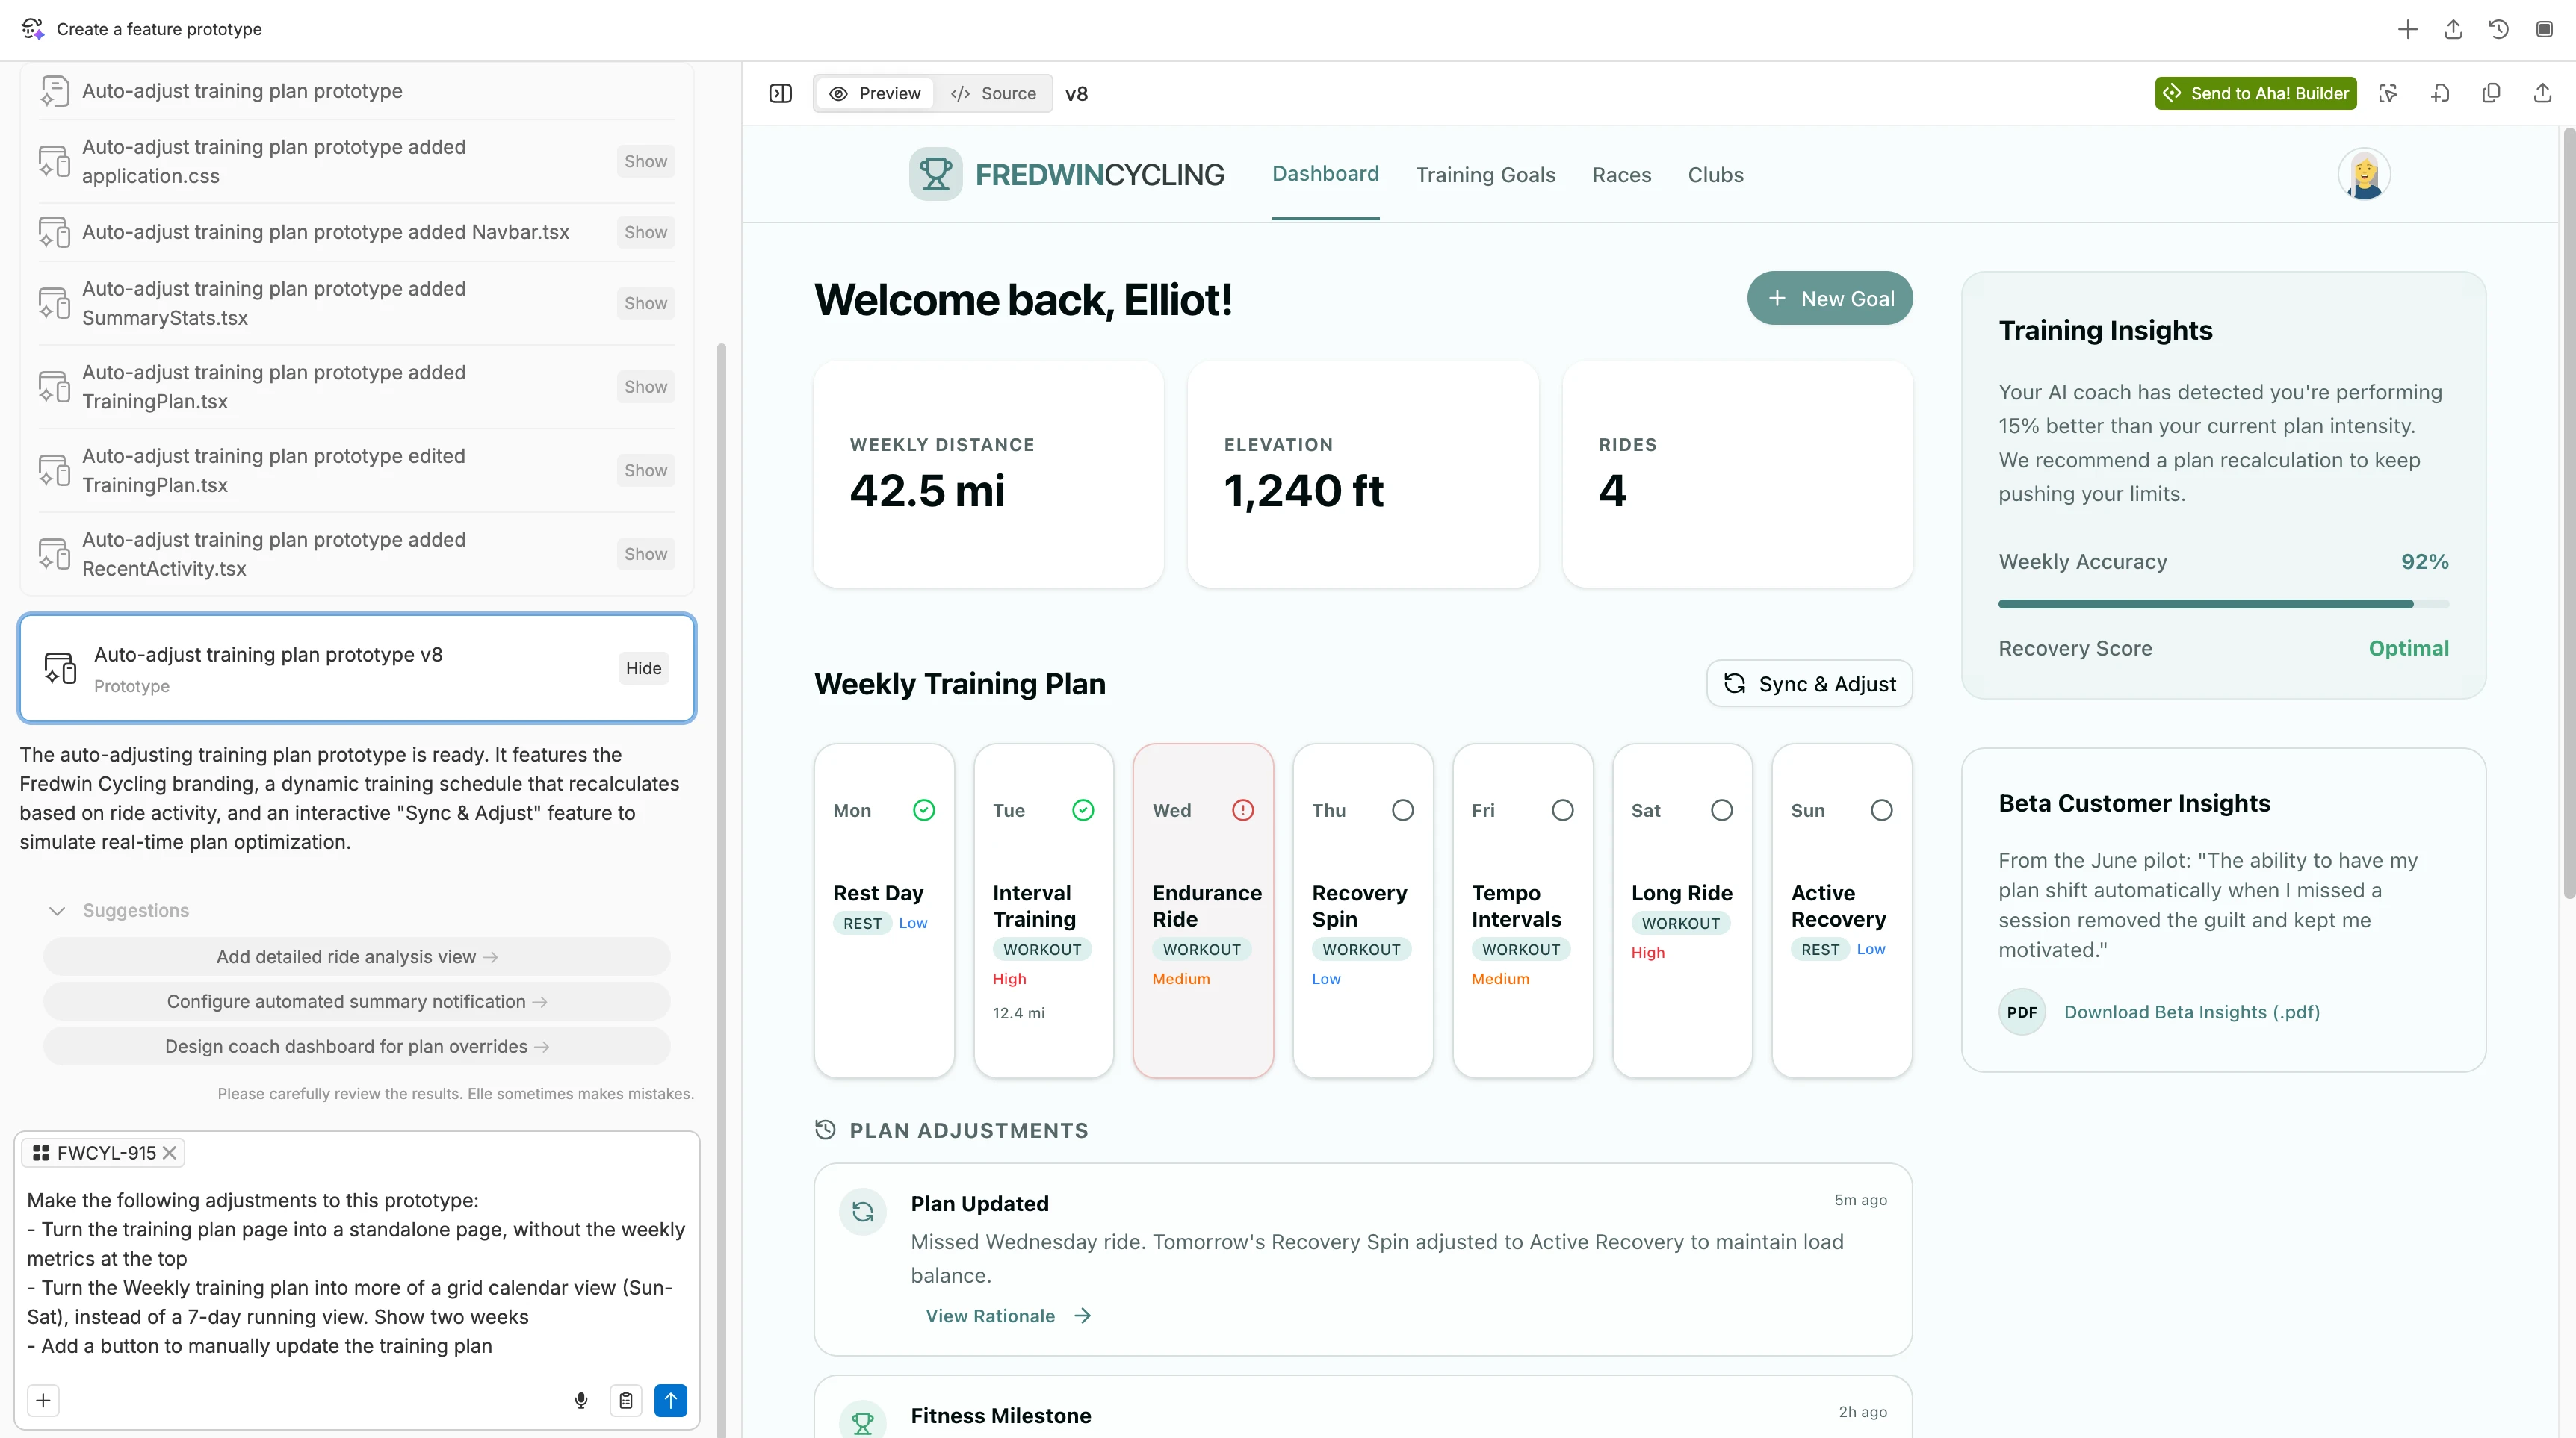
Task: Open the history clock icon in top bar
Action: pos(2498,29)
